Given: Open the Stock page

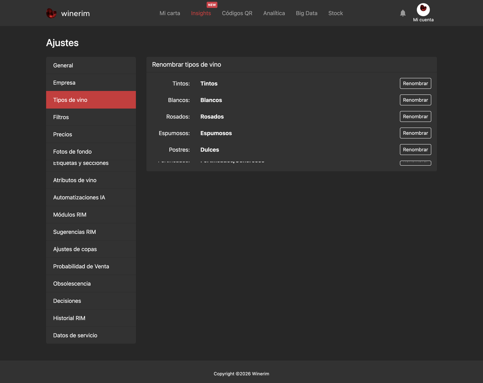Looking at the screenshot, I should (x=336, y=13).
